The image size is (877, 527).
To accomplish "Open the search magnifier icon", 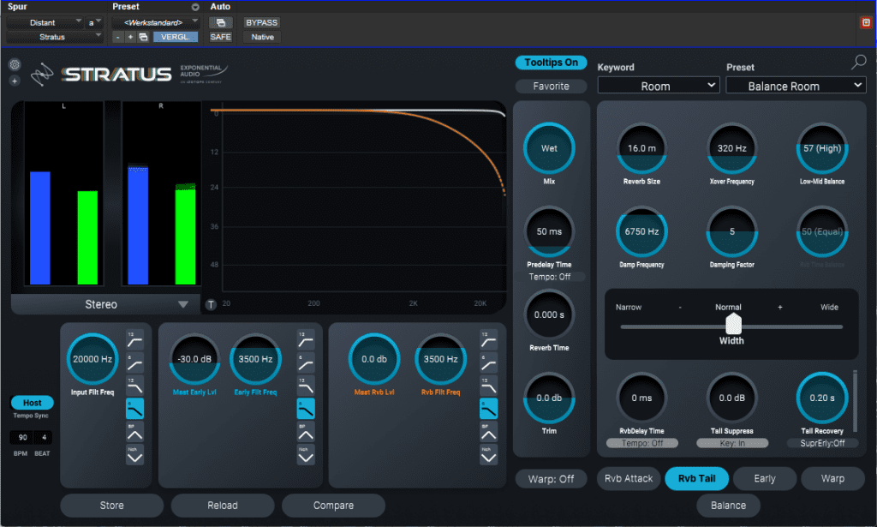I will click(x=858, y=62).
